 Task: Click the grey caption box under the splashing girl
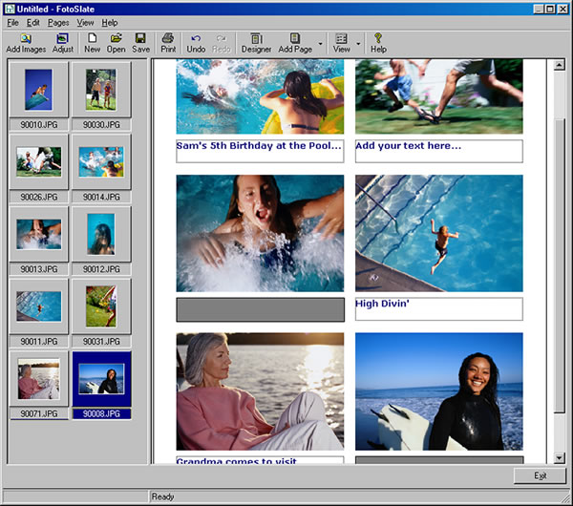pyautogui.click(x=260, y=309)
